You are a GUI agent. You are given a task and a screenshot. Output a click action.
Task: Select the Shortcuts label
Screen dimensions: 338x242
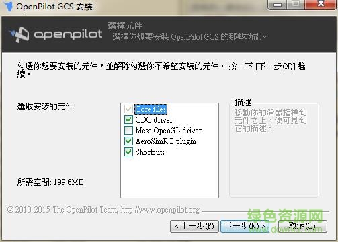tap(150, 152)
